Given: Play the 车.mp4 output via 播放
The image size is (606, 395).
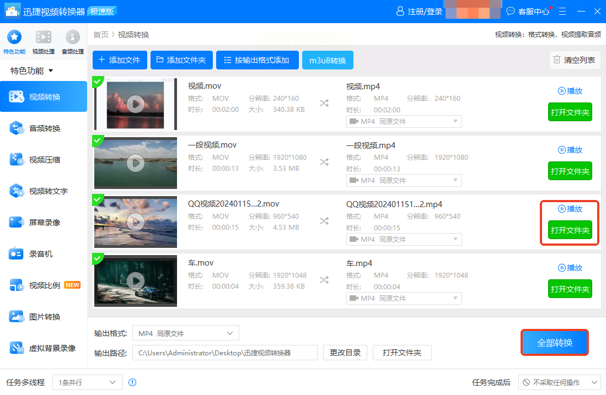Looking at the screenshot, I should tap(570, 268).
